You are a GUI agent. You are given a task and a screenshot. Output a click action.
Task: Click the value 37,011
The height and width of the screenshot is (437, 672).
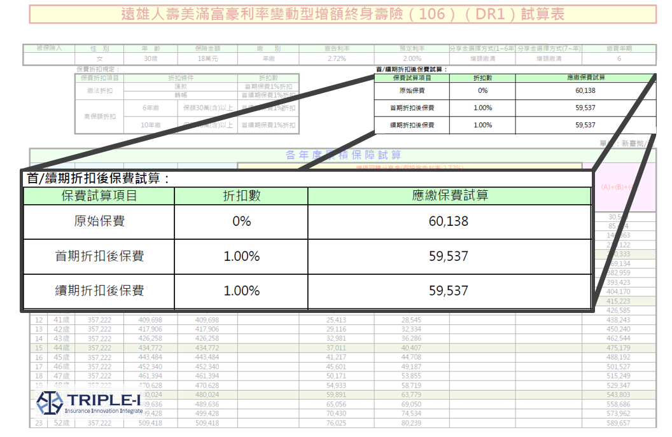point(337,348)
